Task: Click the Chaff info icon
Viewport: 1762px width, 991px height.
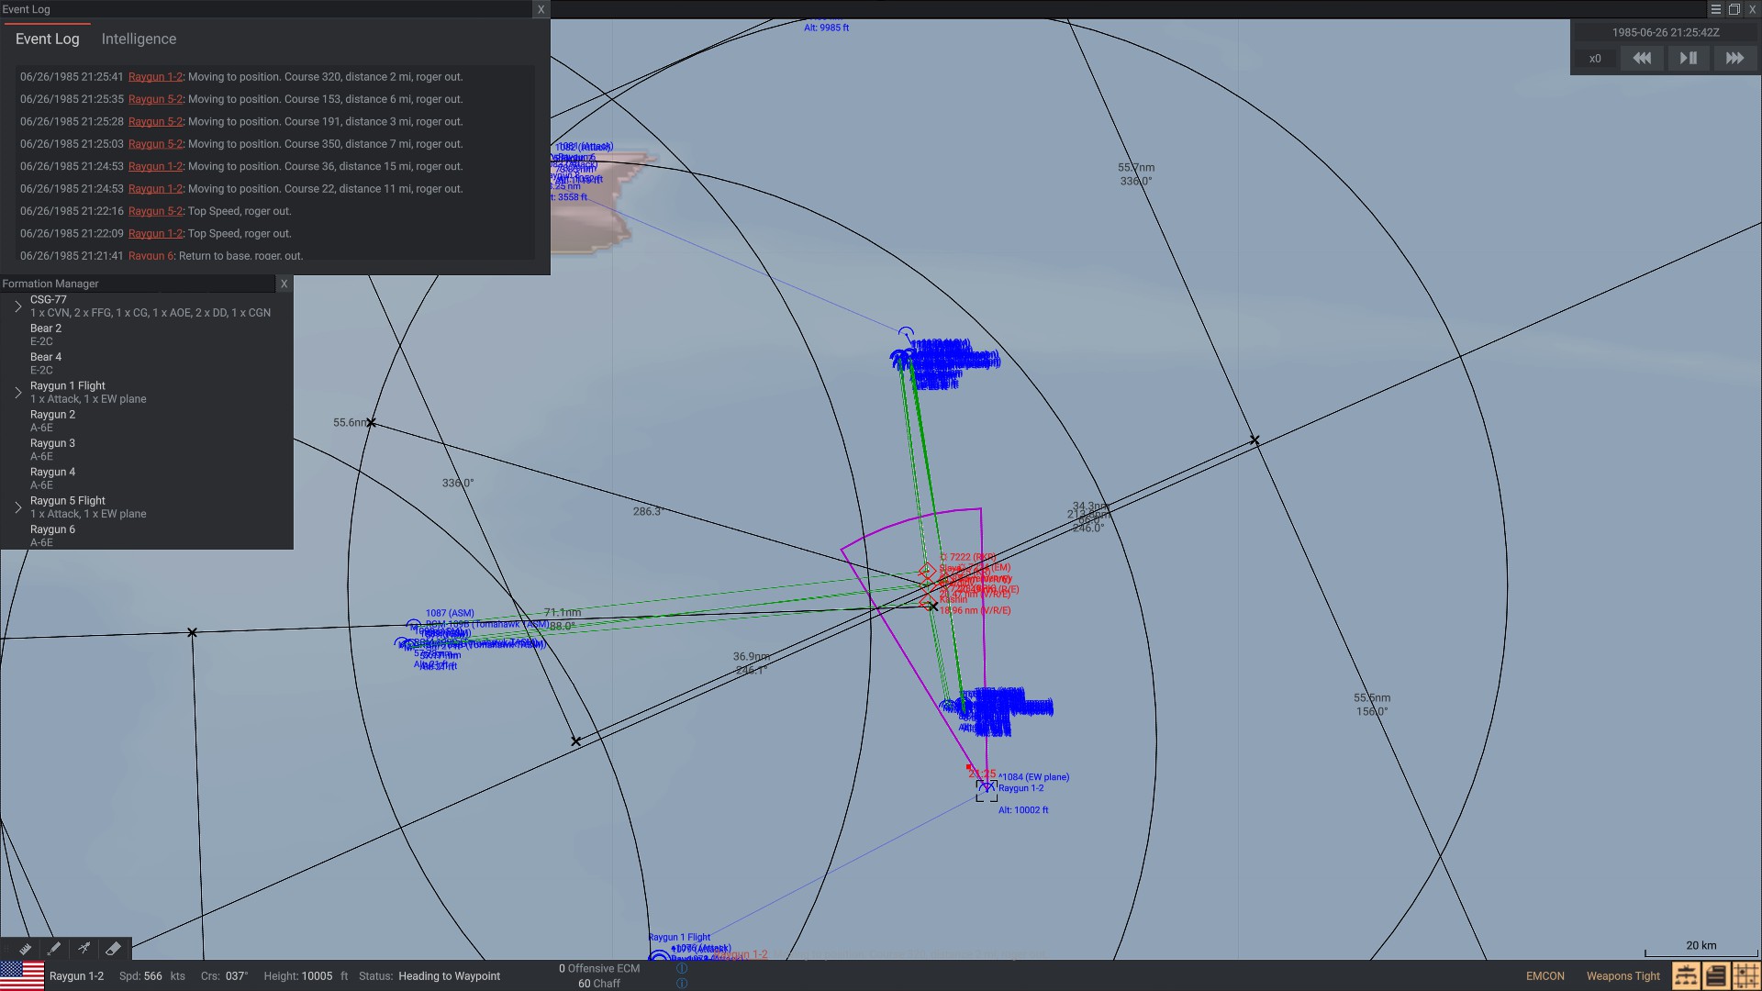Action: click(682, 984)
